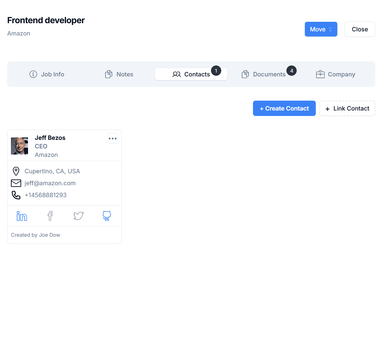Select the Contacts tab

point(191,74)
